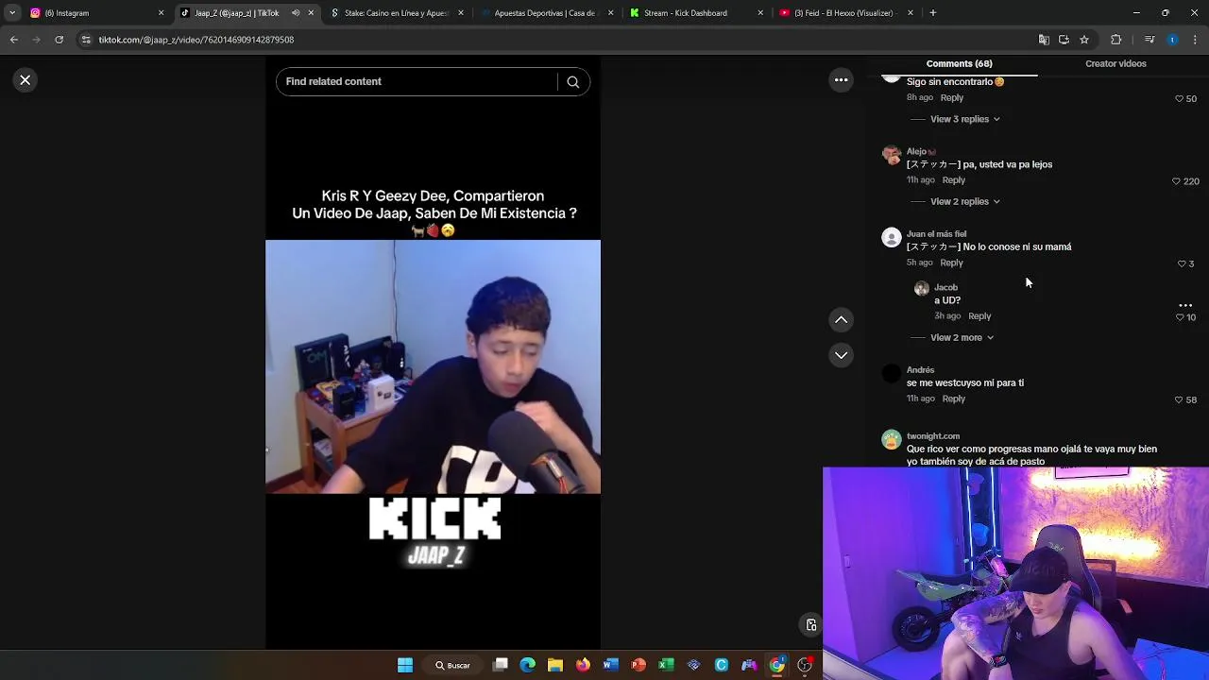Open twonight.com username link
The image size is (1209, 680).
coord(933,436)
